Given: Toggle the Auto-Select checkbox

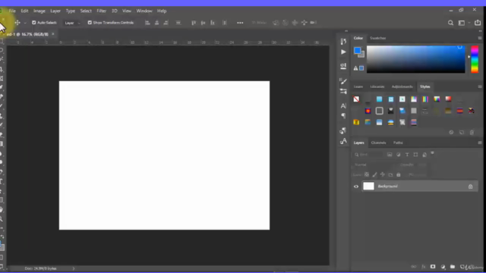Looking at the screenshot, I should pos(33,23).
